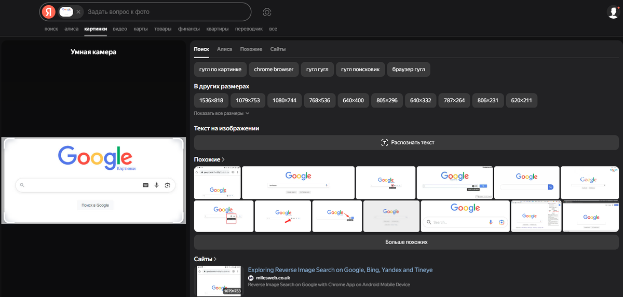The image size is (623, 297).
Task: Switch to the 'Алиса' results tab
Action: point(224,49)
